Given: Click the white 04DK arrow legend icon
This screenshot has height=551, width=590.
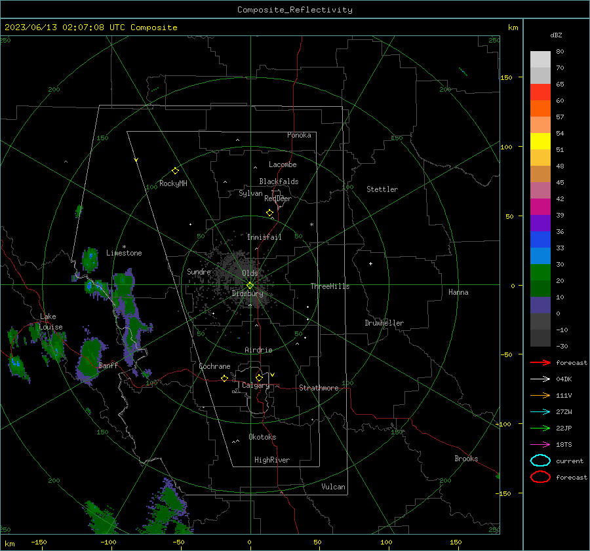Looking at the screenshot, I should click(540, 379).
